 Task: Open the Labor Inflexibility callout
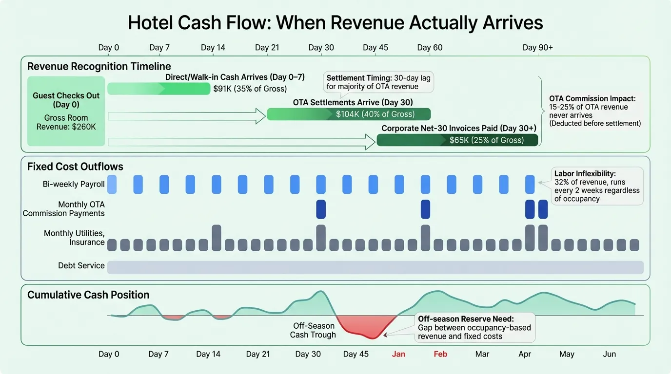(x=596, y=186)
